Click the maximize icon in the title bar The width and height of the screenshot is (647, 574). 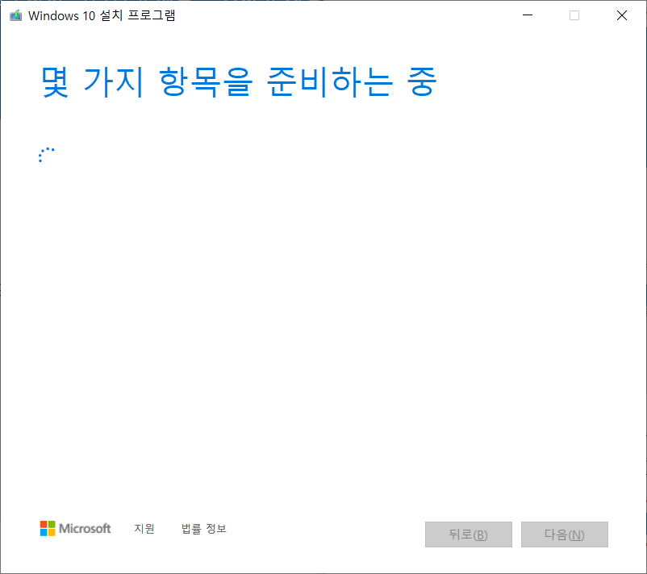(x=574, y=15)
